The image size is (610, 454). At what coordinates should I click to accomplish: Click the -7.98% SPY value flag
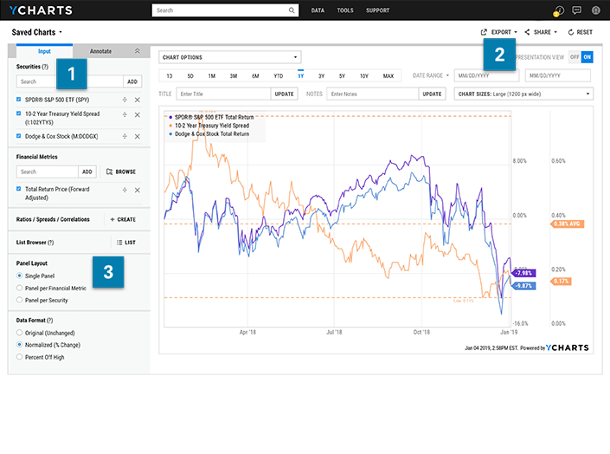pyautogui.click(x=523, y=273)
